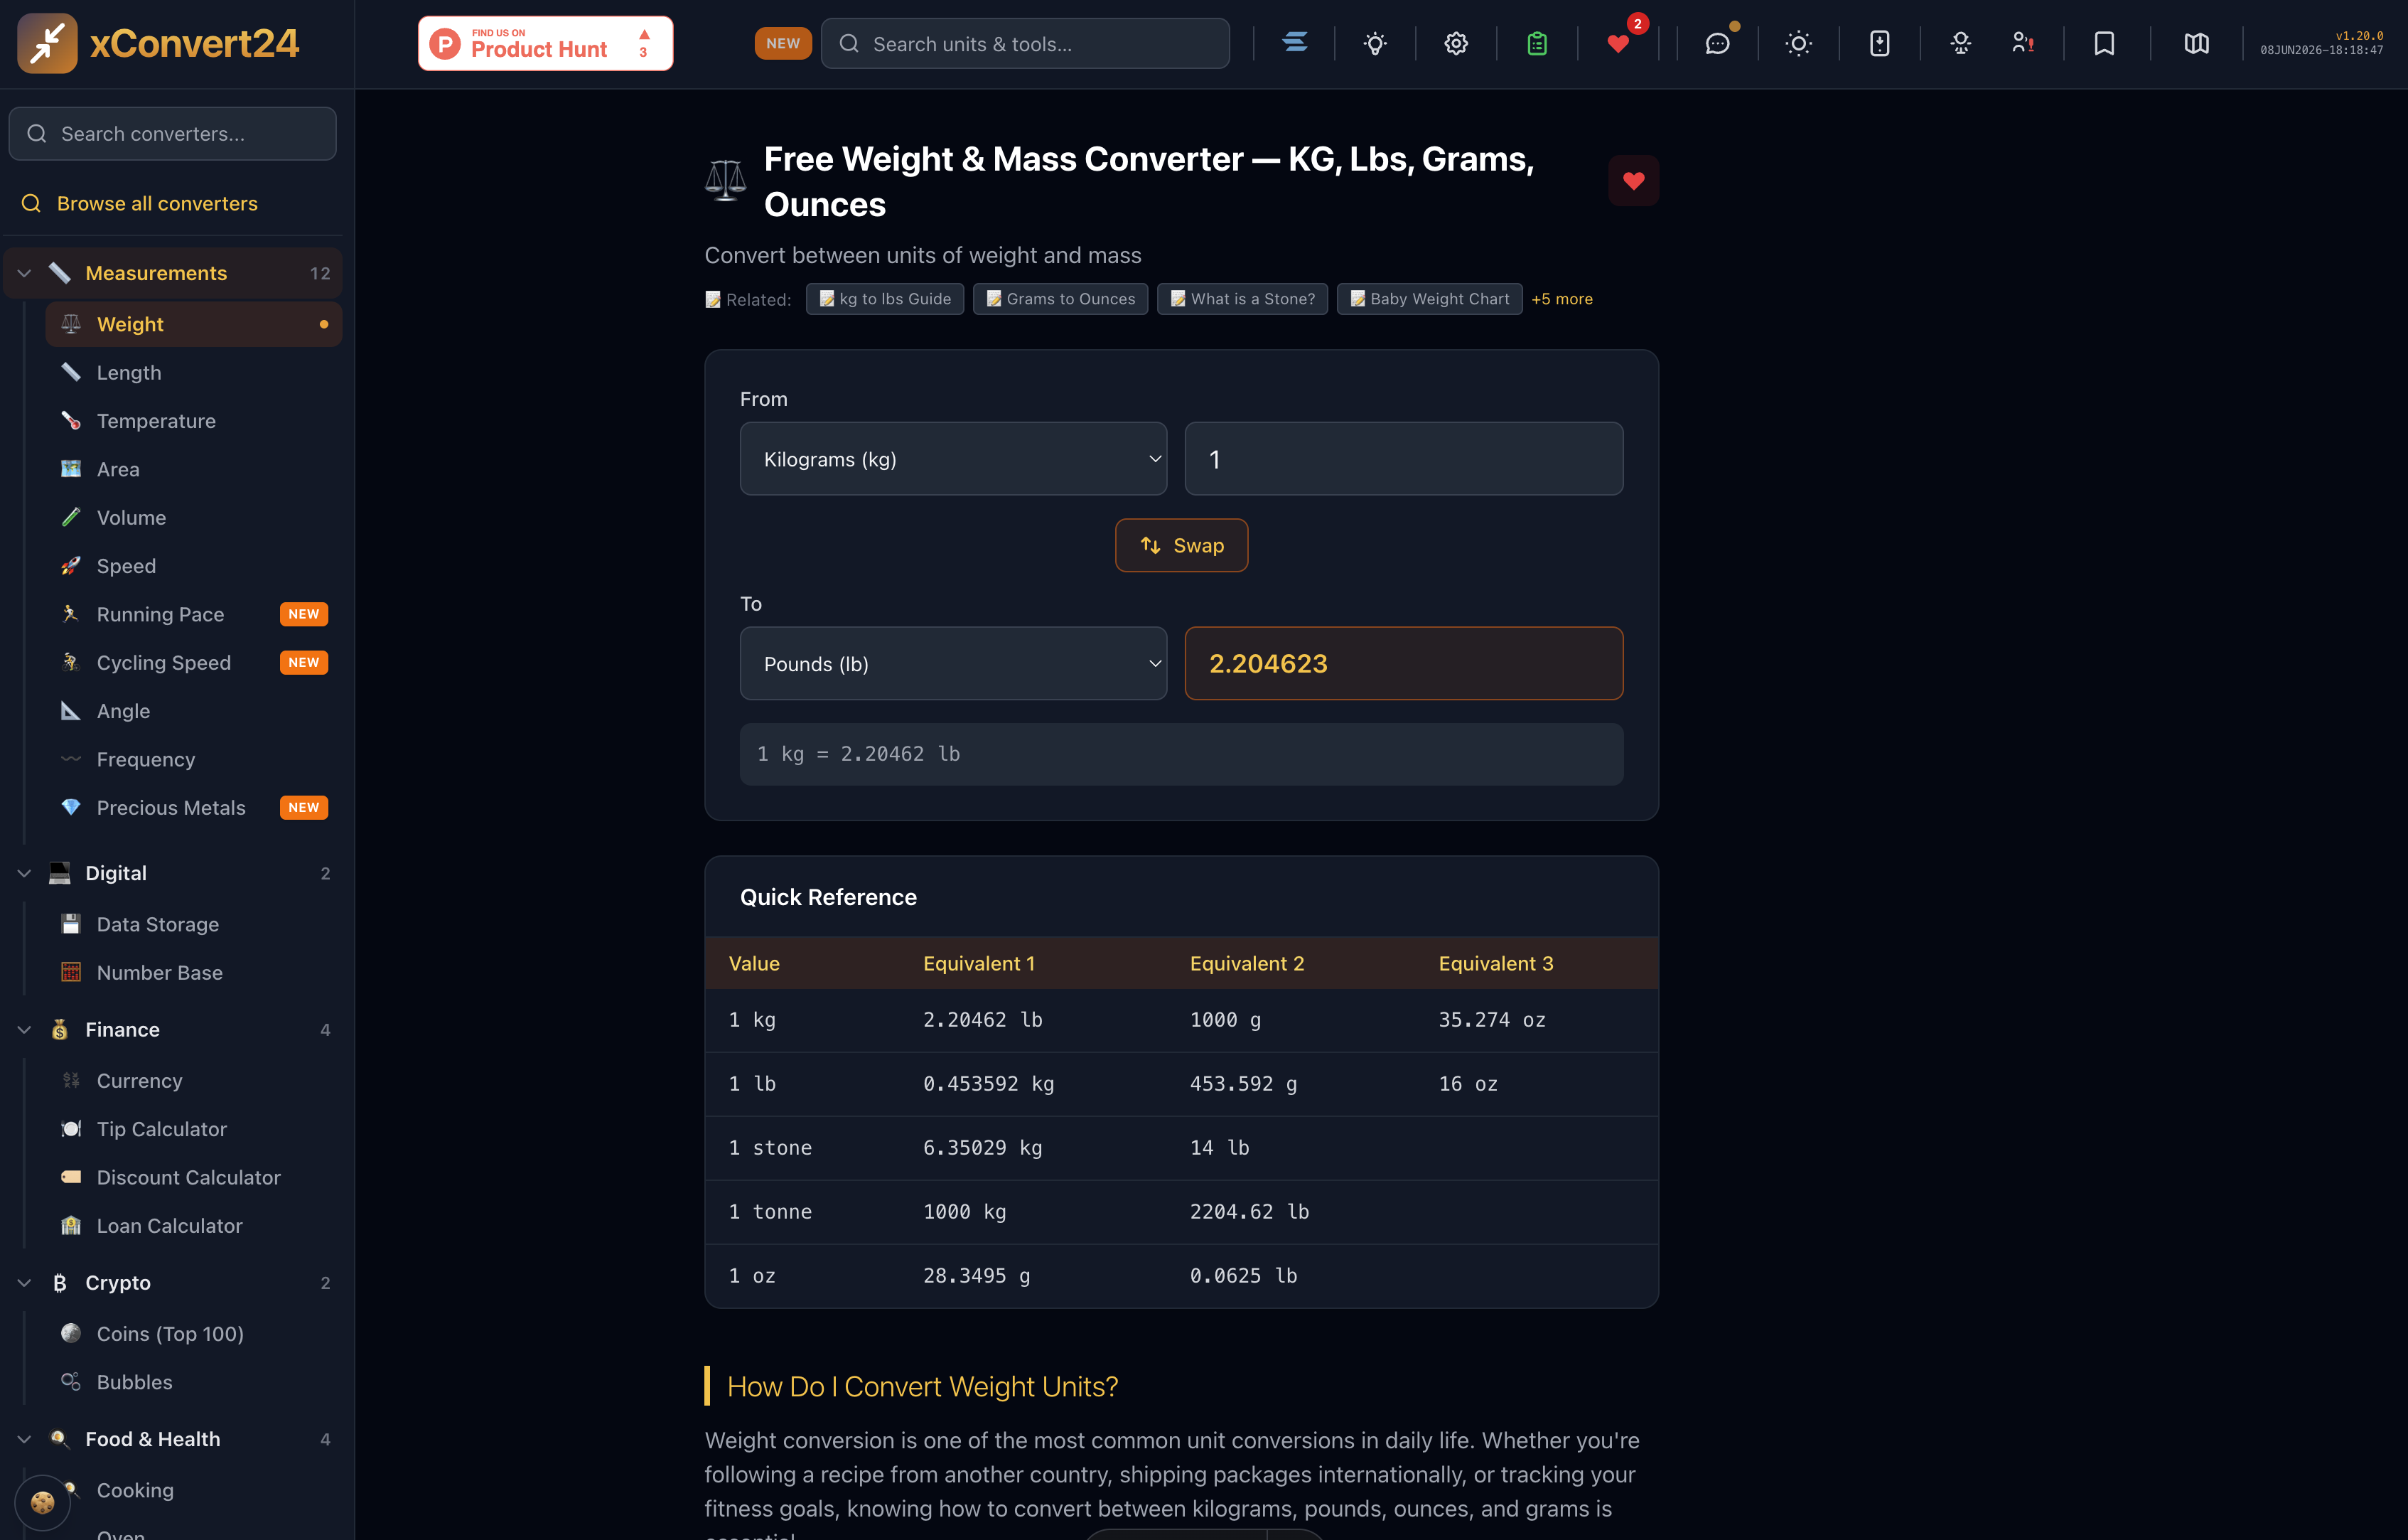Toggle favorite for the Weight converter page

click(x=1633, y=180)
